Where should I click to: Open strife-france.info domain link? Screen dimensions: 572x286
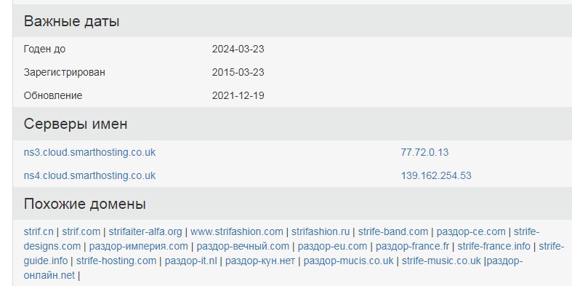[494, 247]
